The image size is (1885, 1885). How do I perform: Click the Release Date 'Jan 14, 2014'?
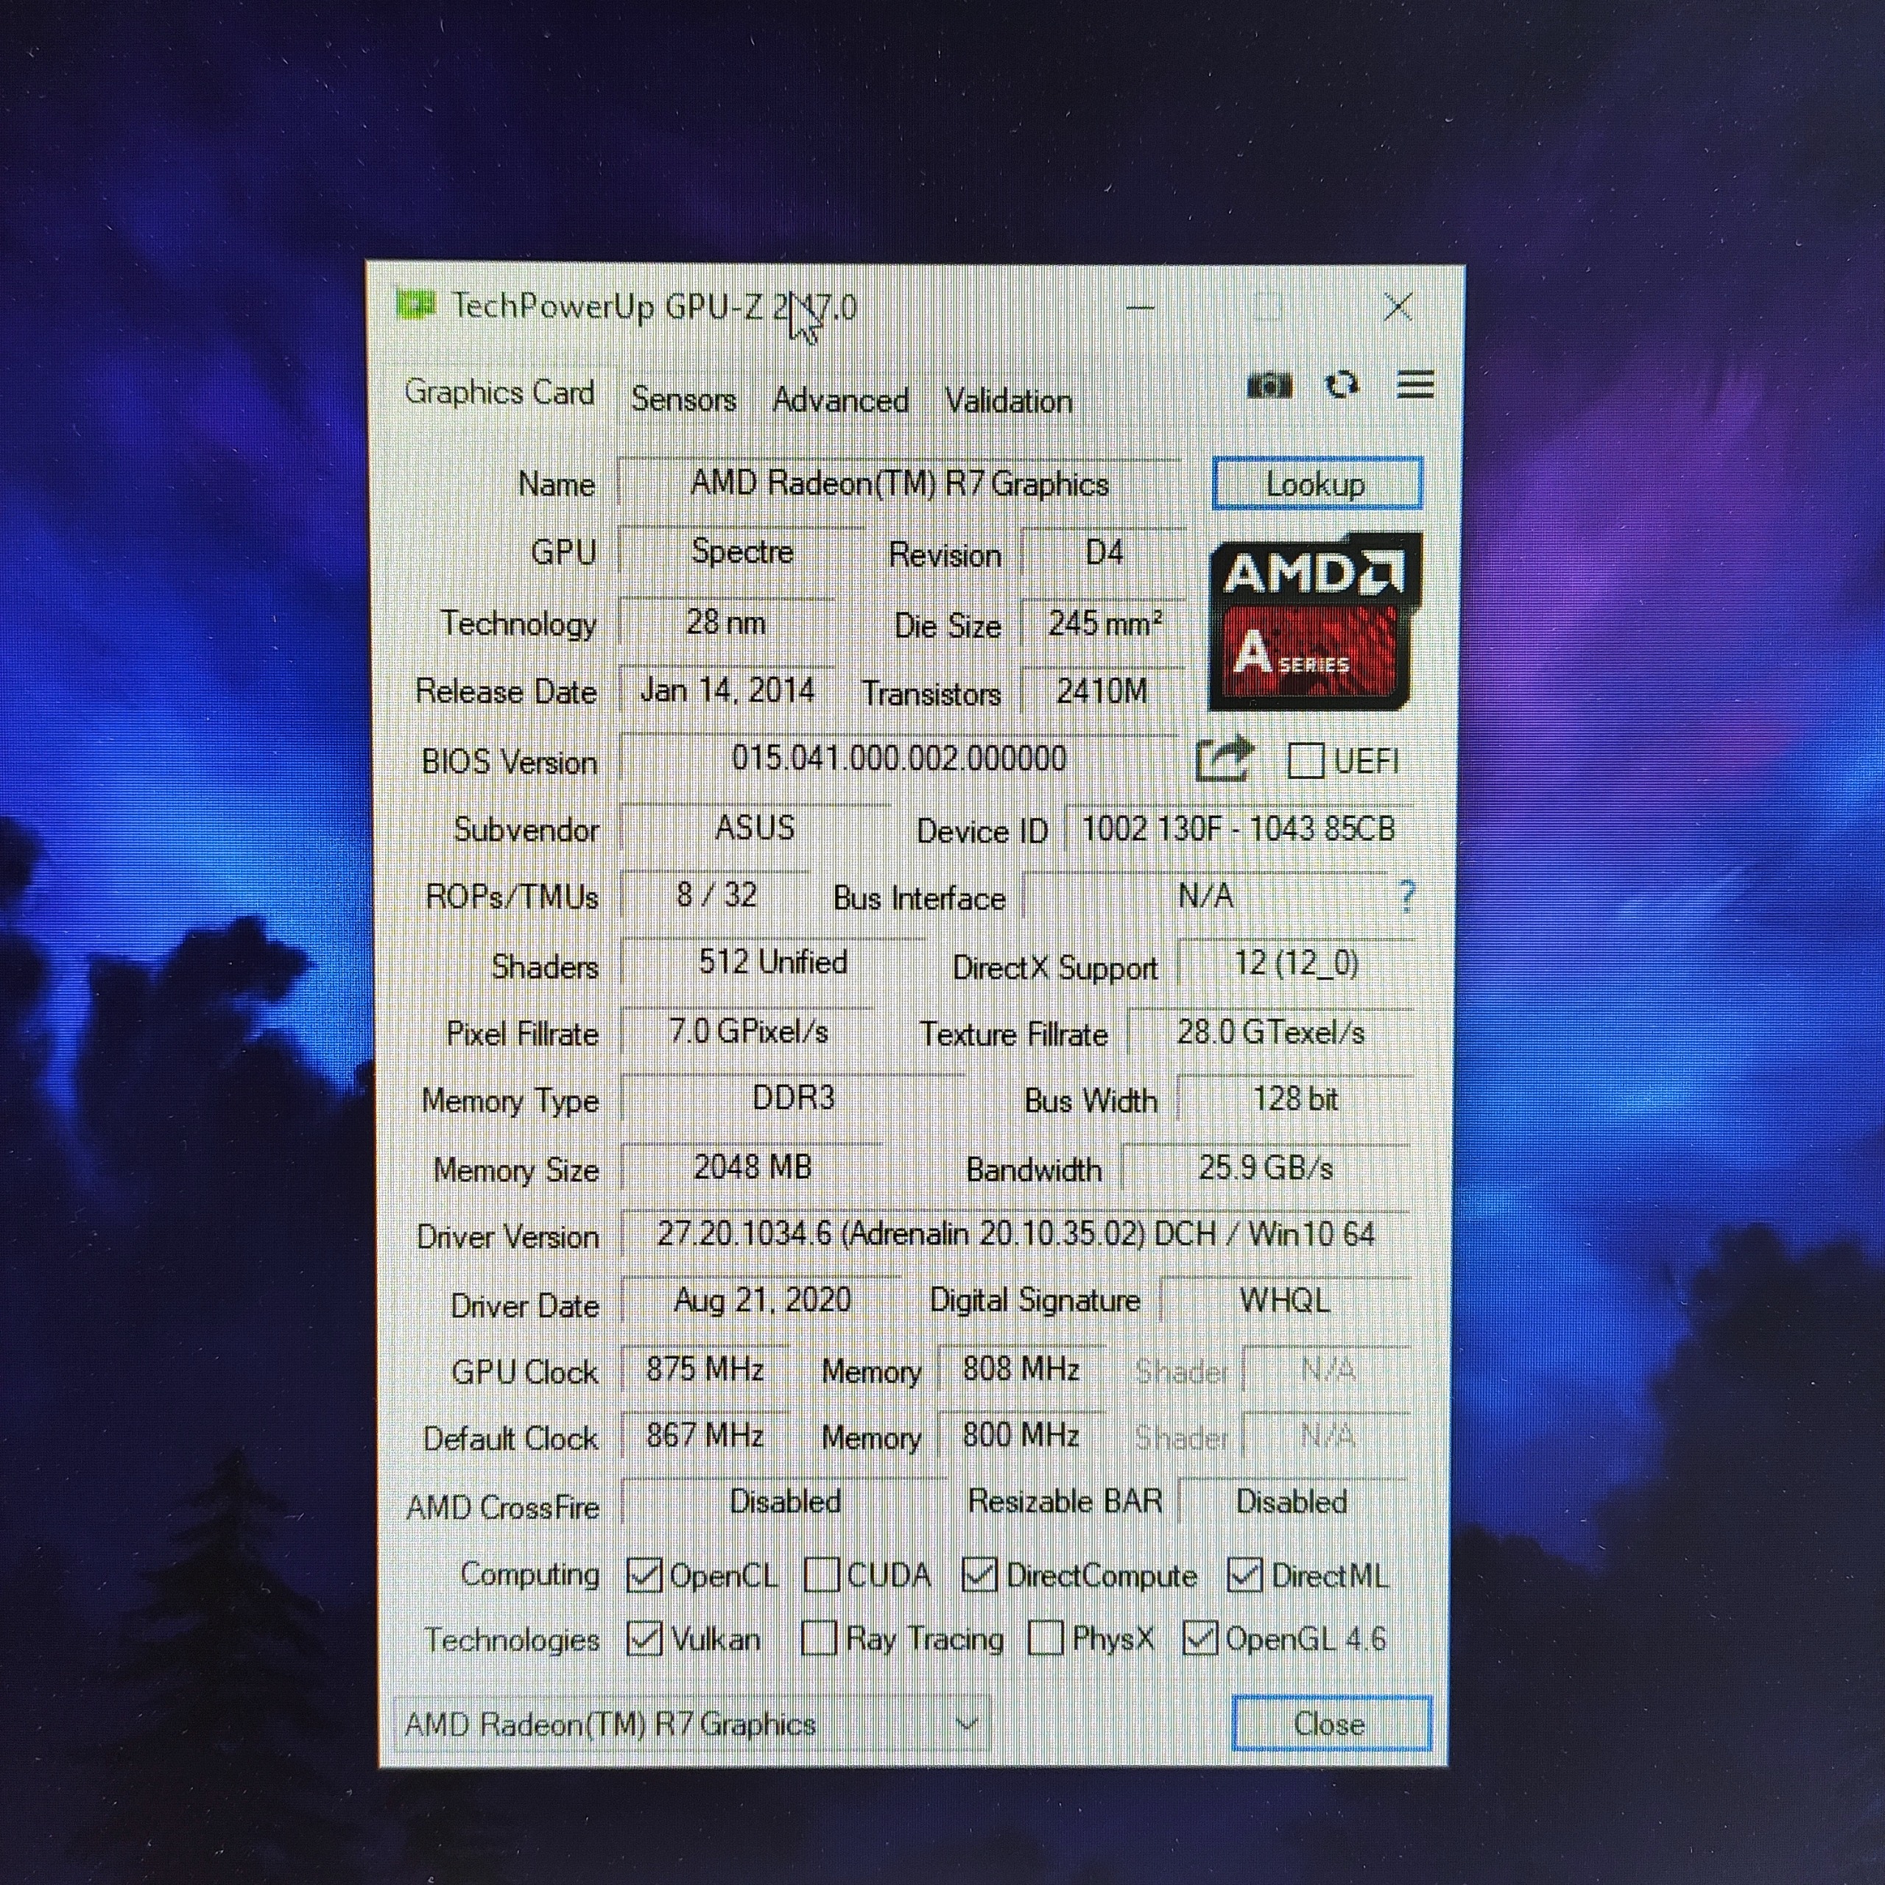(x=727, y=691)
